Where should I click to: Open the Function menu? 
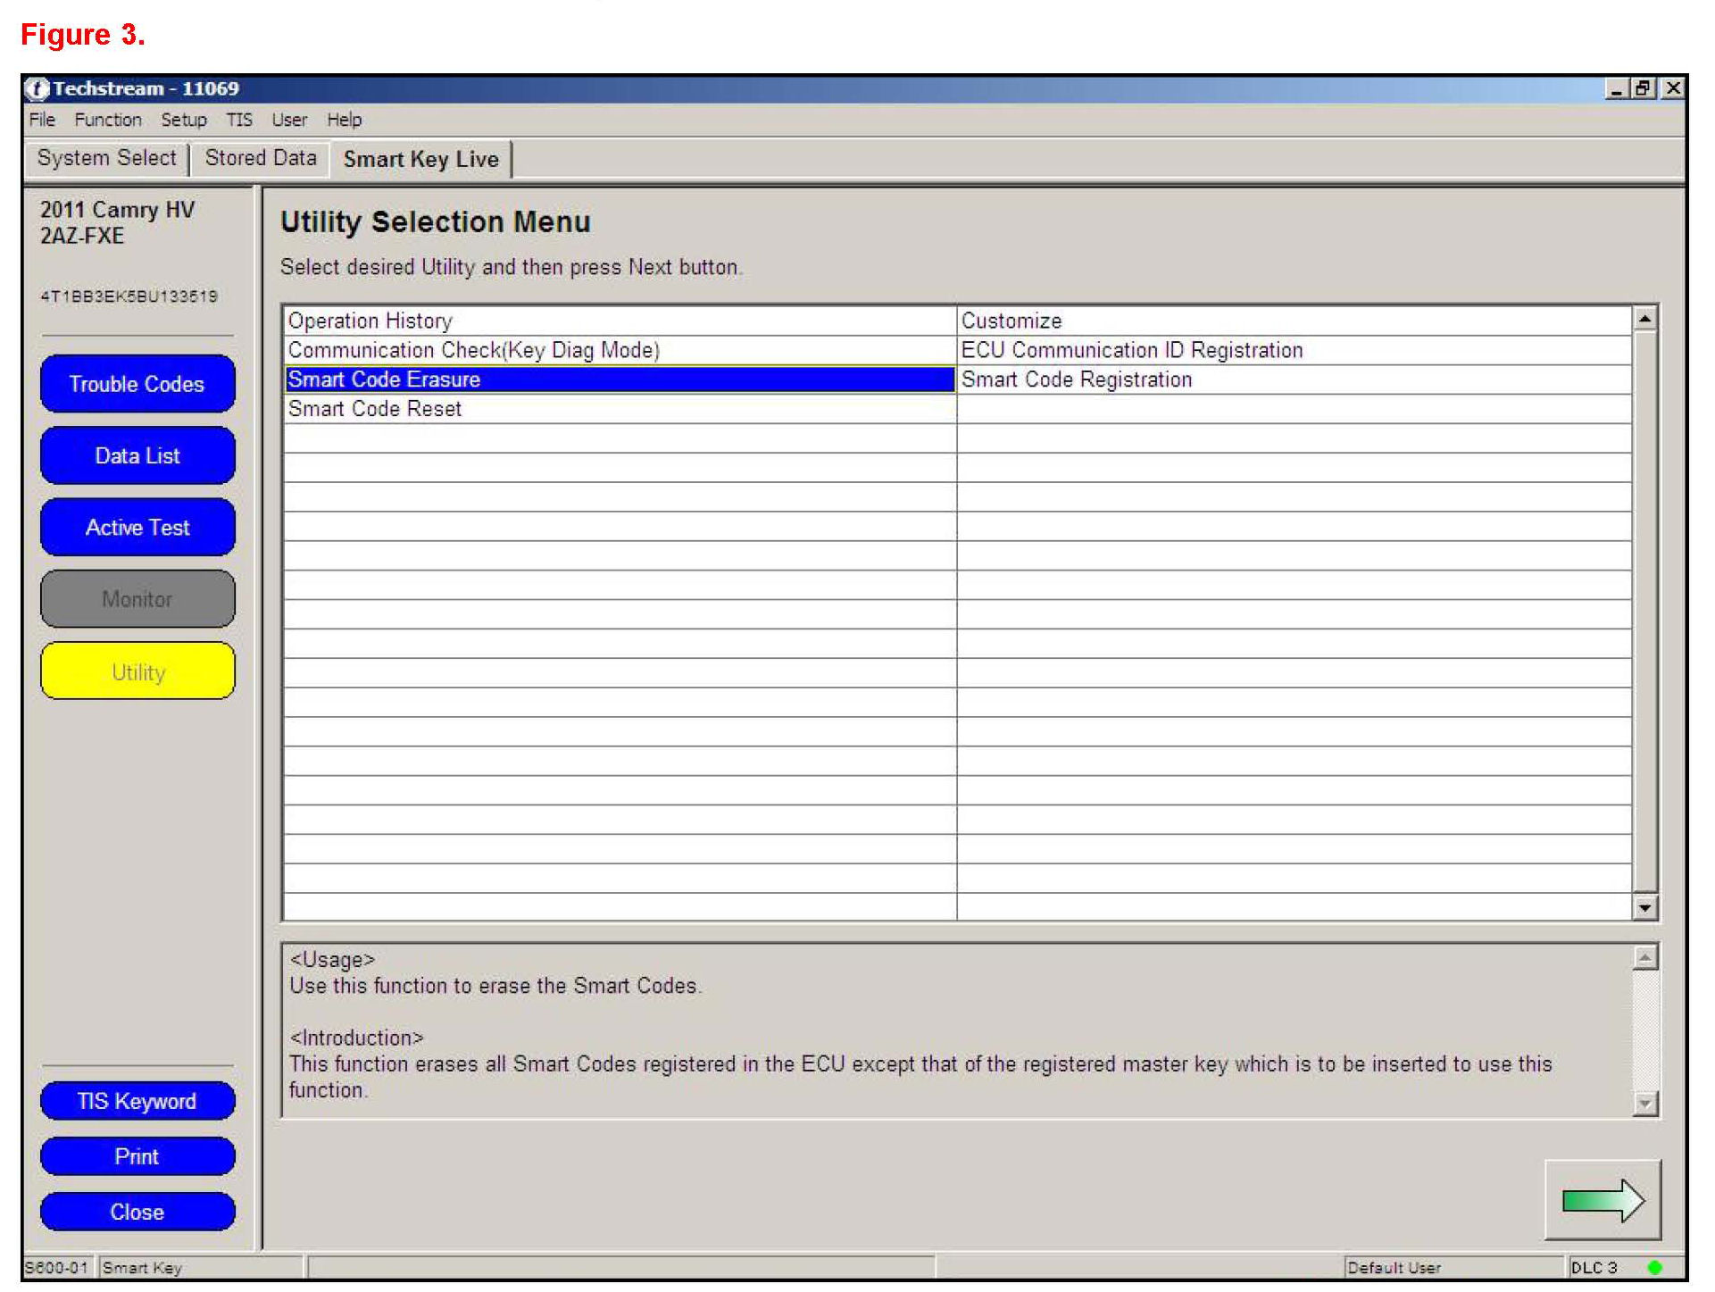[x=107, y=120]
